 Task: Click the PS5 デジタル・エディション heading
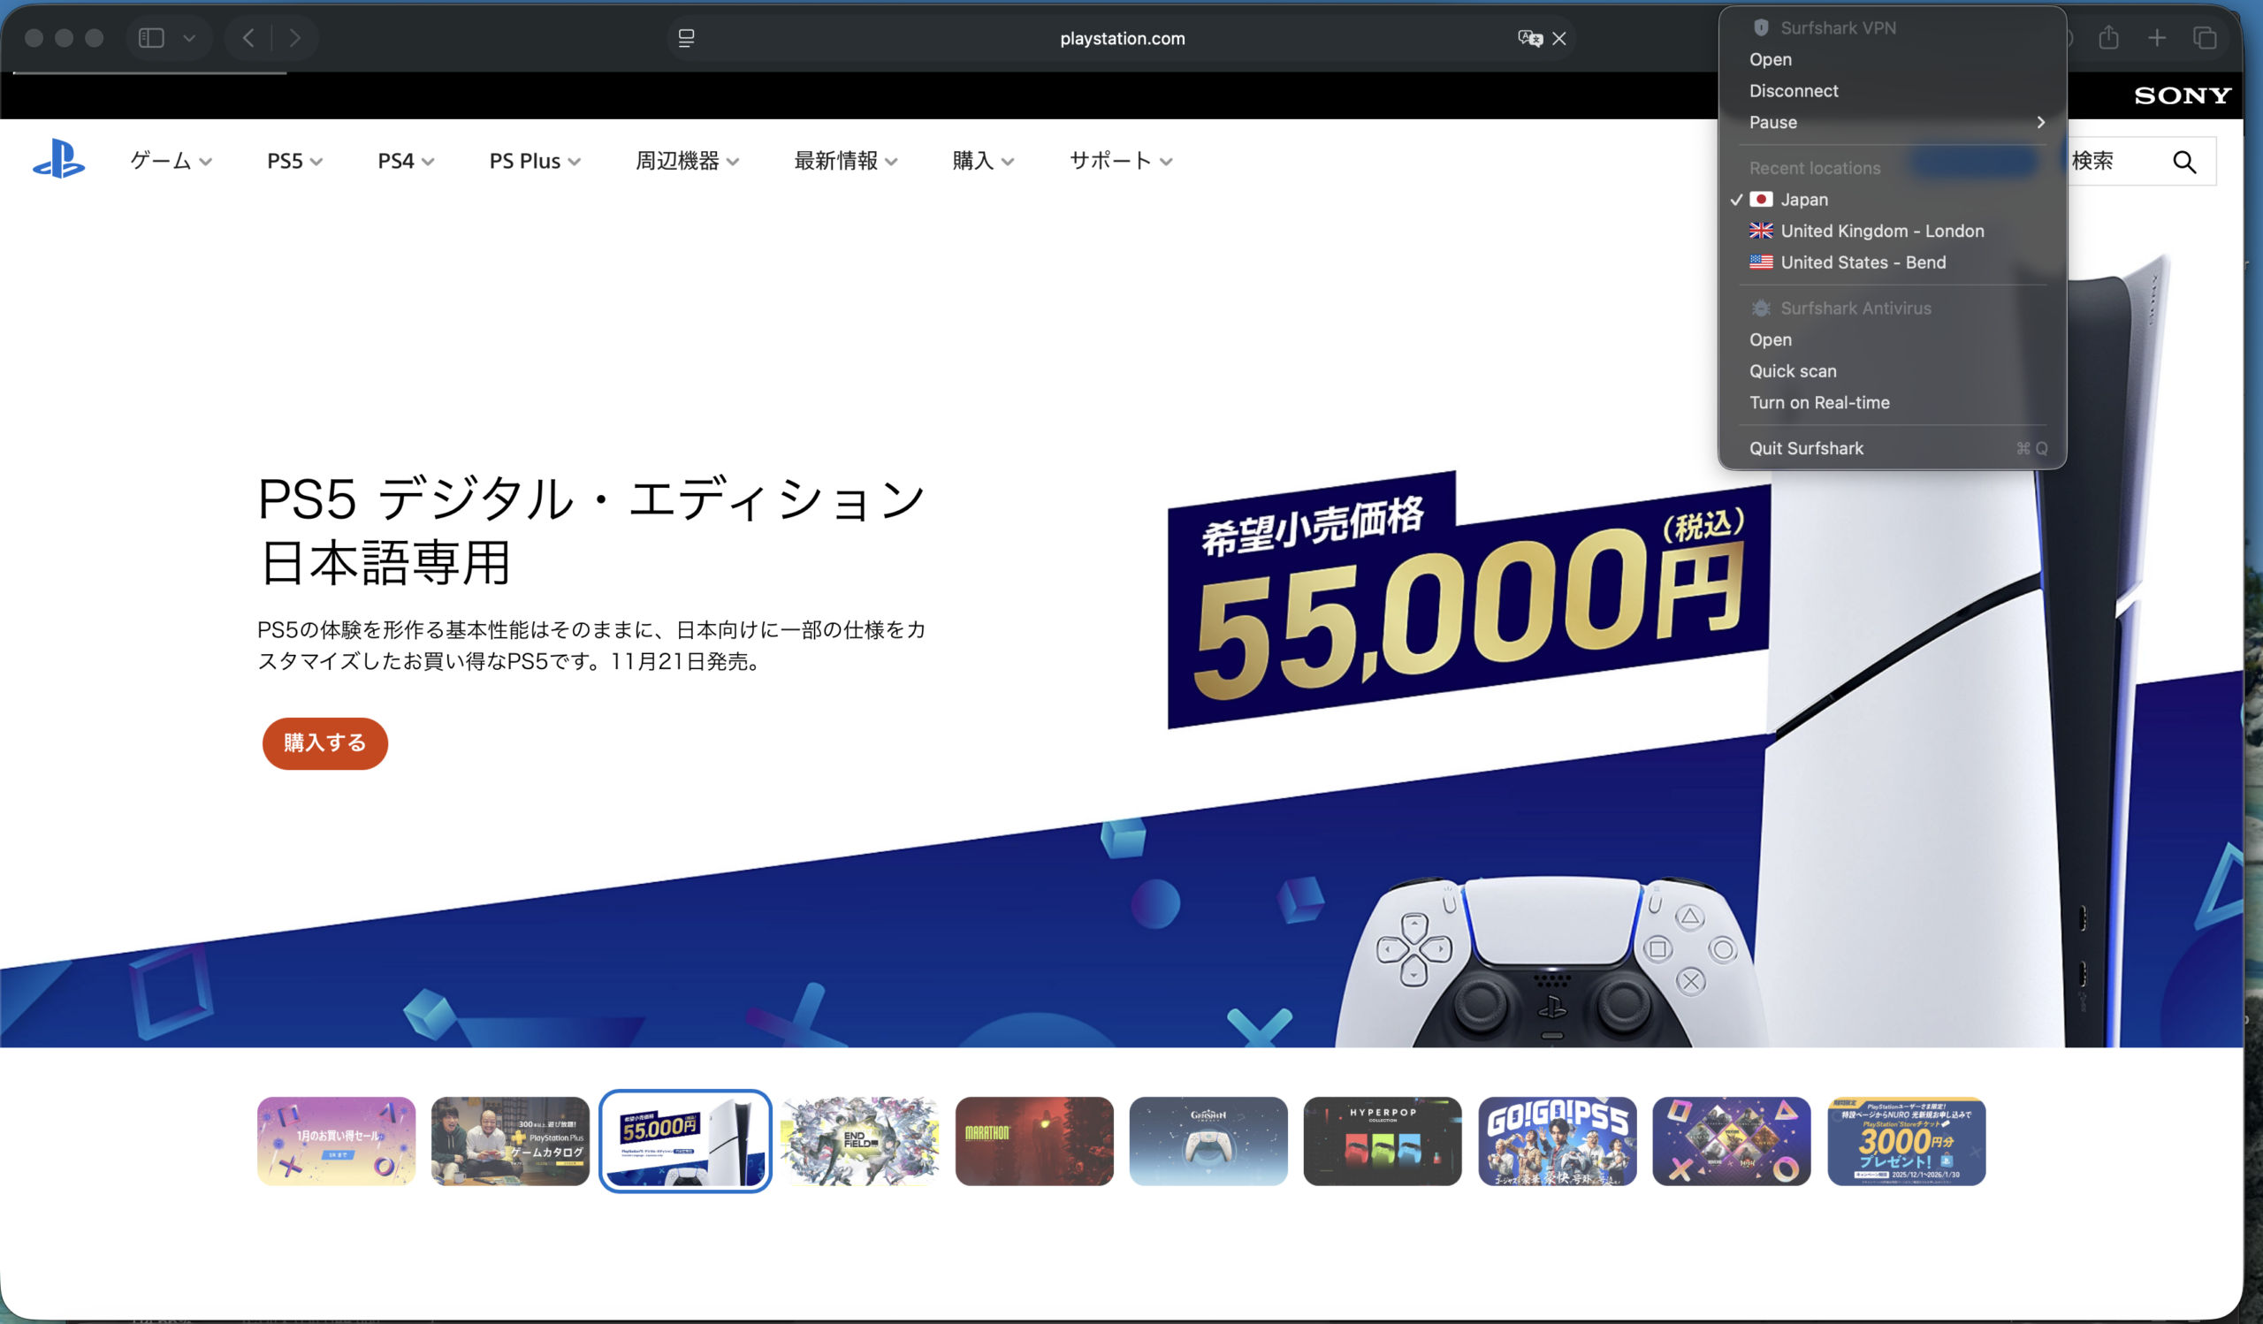click(x=591, y=529)
